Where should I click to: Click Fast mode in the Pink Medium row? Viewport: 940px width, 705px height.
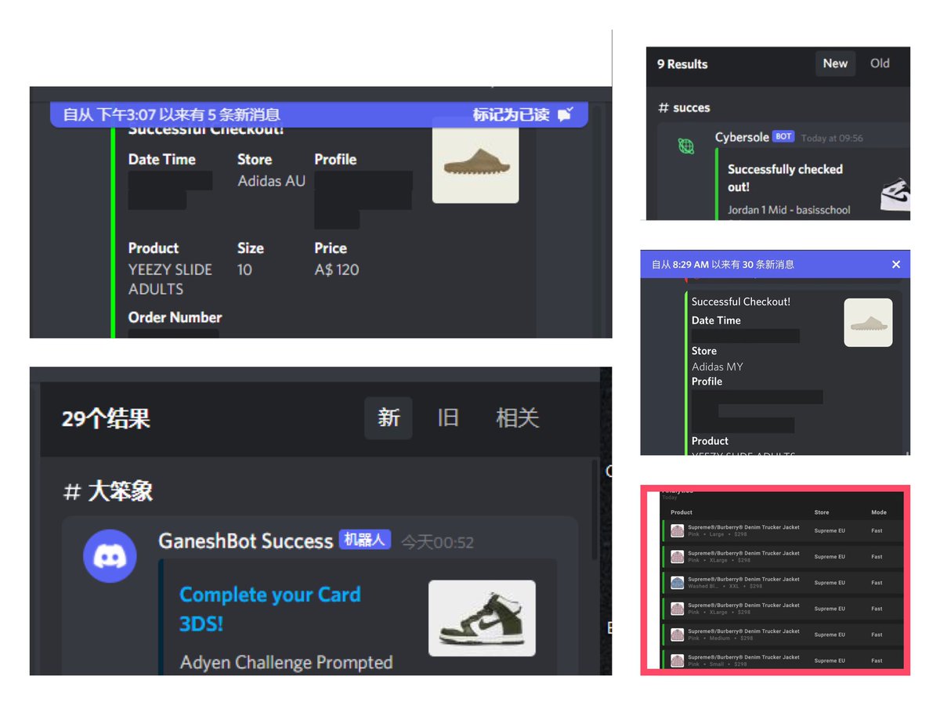coord(877,634)
